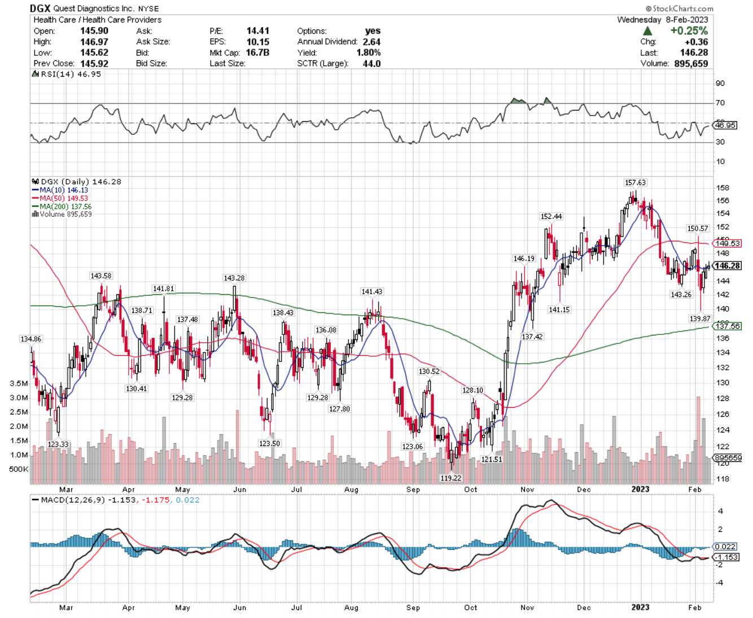753x618 pixels.
Task: Click the SCTR (Large) value 44.0
Action: [x=371, y=64]
